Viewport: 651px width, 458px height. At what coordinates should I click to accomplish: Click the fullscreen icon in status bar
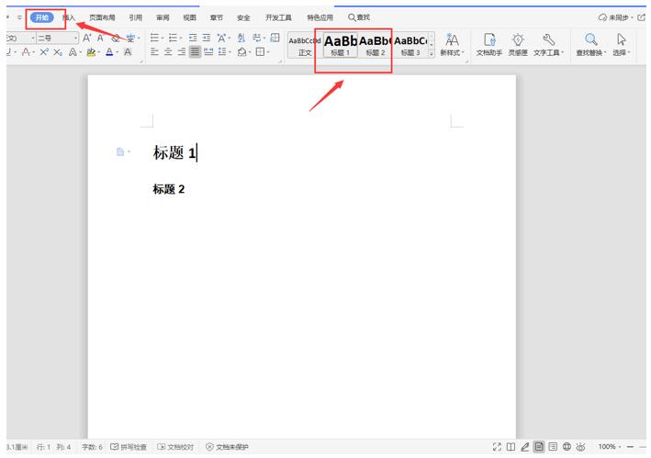point(497,447)
